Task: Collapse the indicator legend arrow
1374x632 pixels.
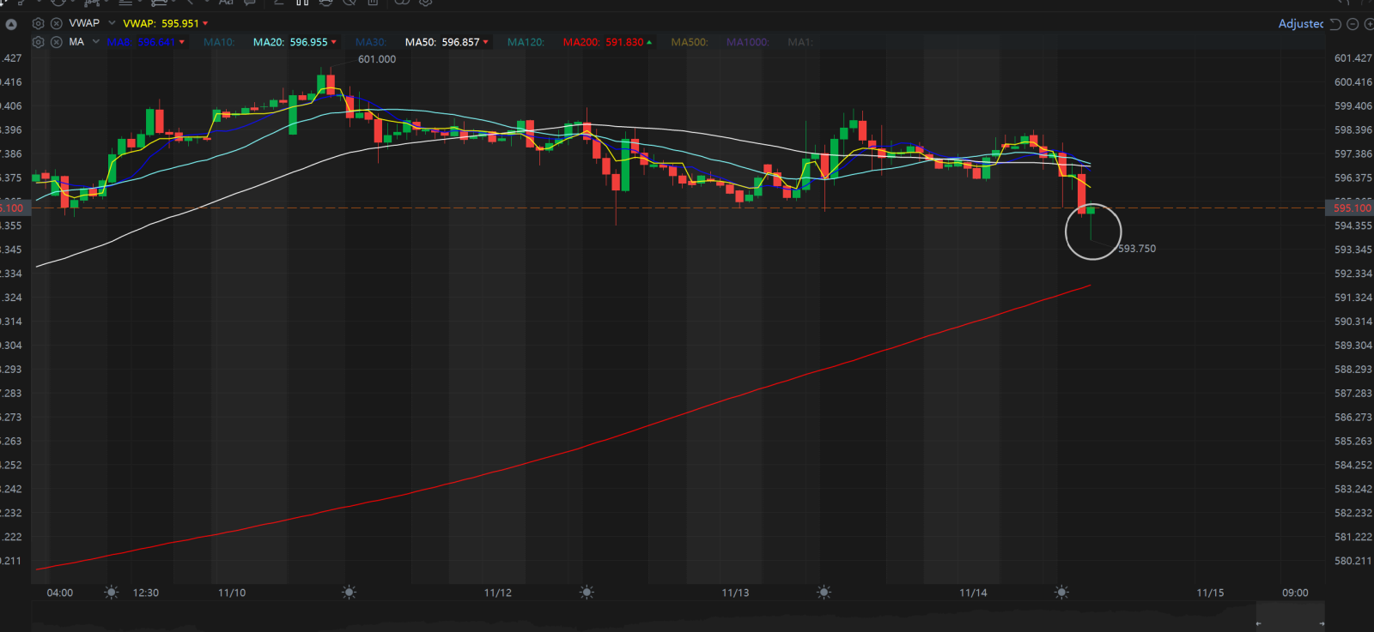Action: 11,24
